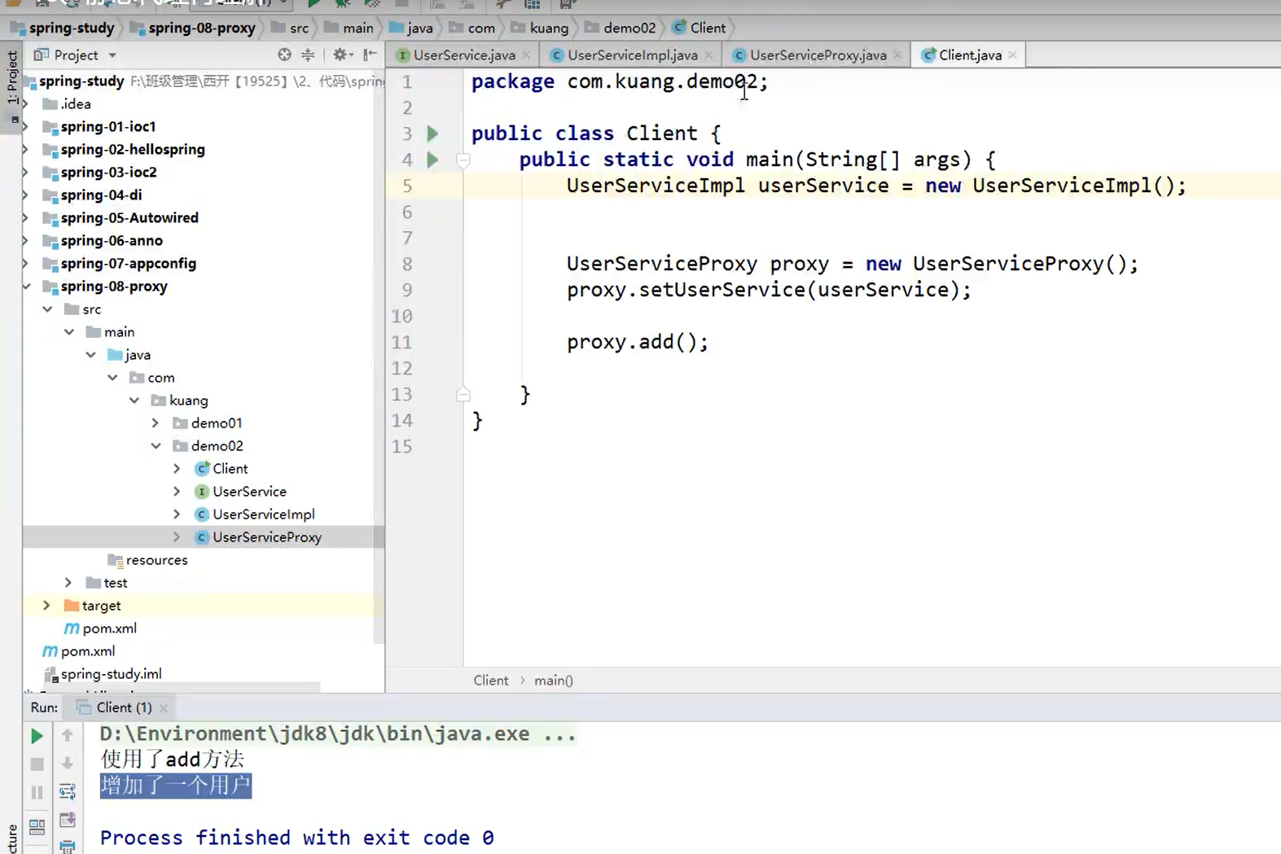Expand the spring-02-hellospring module
This screenshot has height=854, width=1281.
(x=26, y=150)
